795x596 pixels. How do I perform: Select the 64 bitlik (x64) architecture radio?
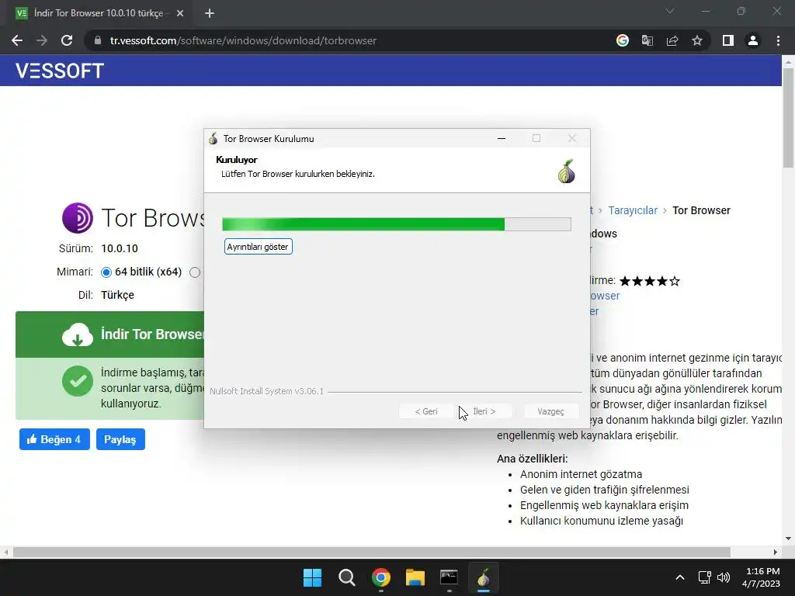click(106, 272)
